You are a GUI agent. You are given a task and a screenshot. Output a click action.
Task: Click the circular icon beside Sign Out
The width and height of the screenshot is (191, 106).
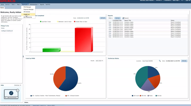[182, 0]
